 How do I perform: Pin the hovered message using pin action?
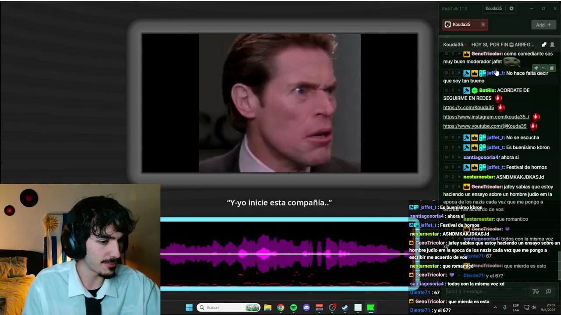pyautogui.click(x=536, y=68)
